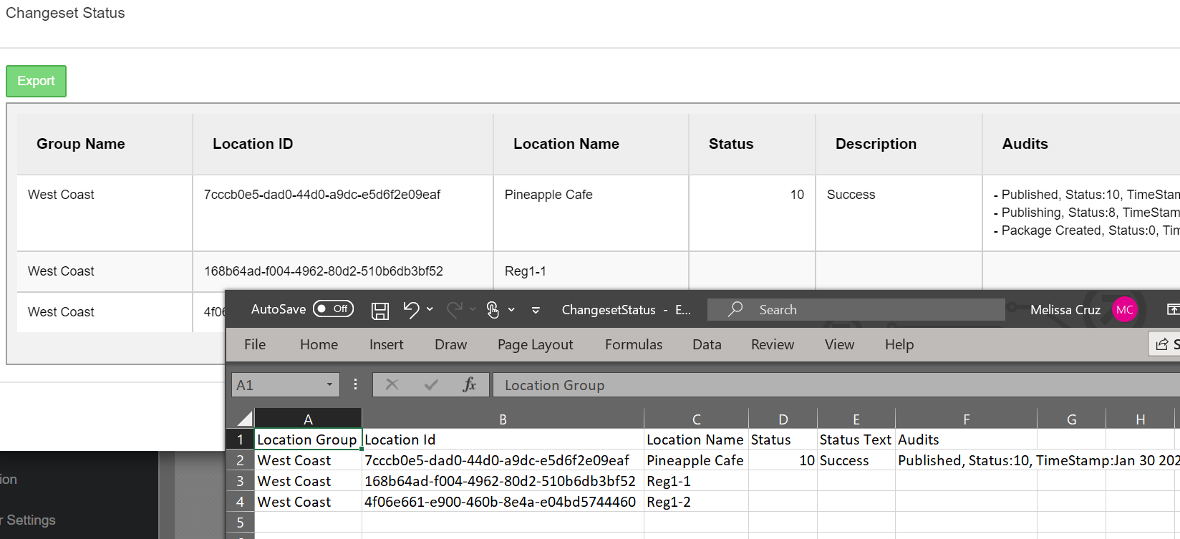Viewport: 1180px width, 539px height.
Task: Open the Touch/Mouse Mode dropdown arrow
Action: (511, 309)
